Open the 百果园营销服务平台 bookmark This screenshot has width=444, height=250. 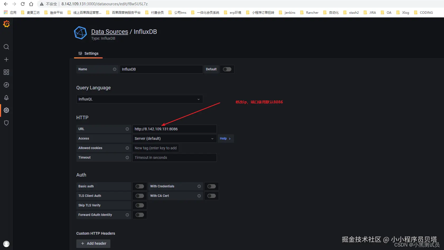pos(123,12)
